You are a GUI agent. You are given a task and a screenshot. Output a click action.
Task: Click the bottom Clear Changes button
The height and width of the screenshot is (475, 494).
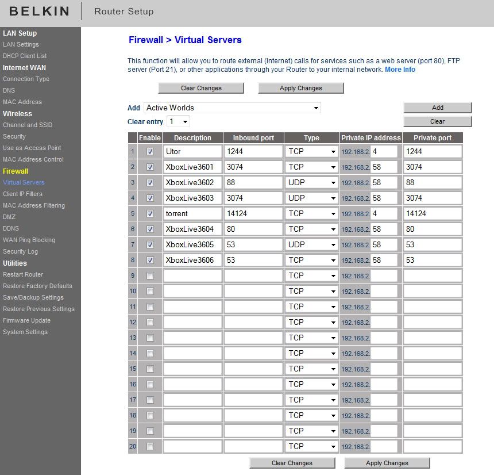point(292,463)
